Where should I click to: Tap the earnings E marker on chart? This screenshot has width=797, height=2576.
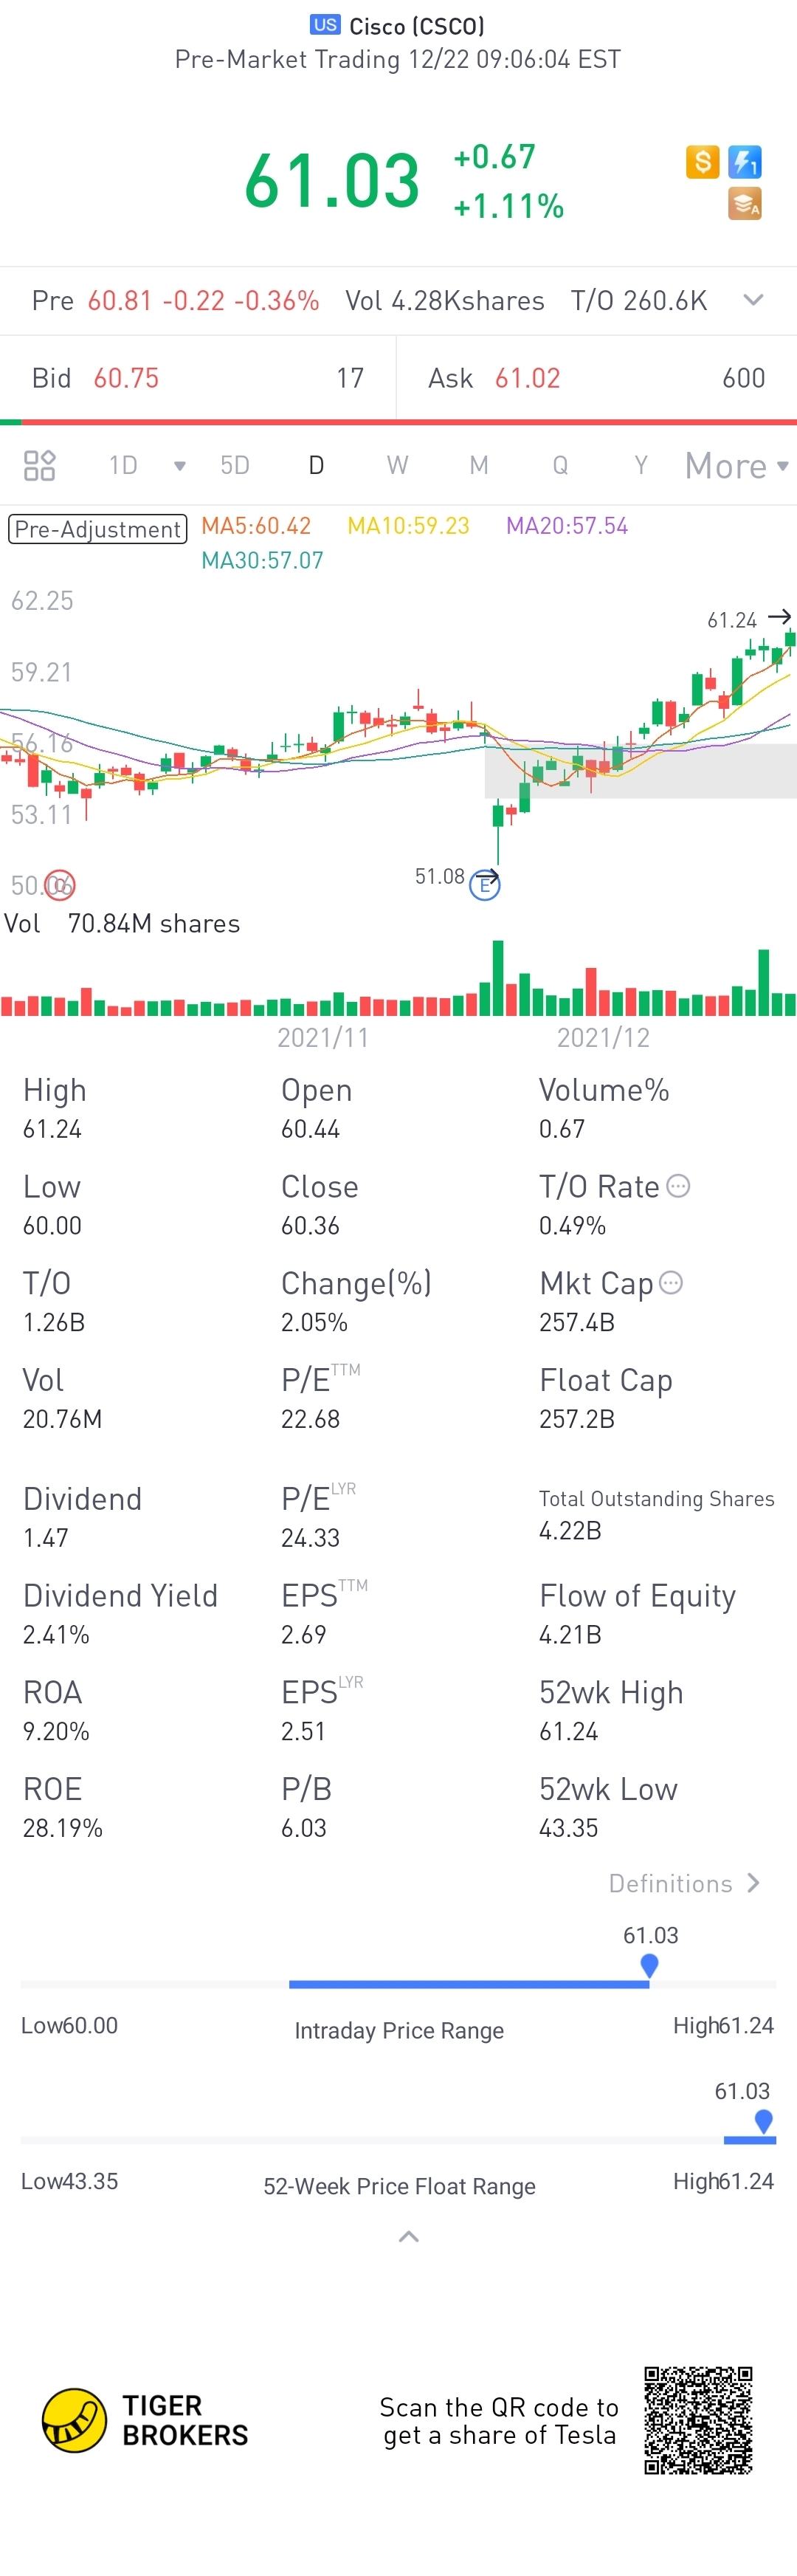tap(485, 885)
